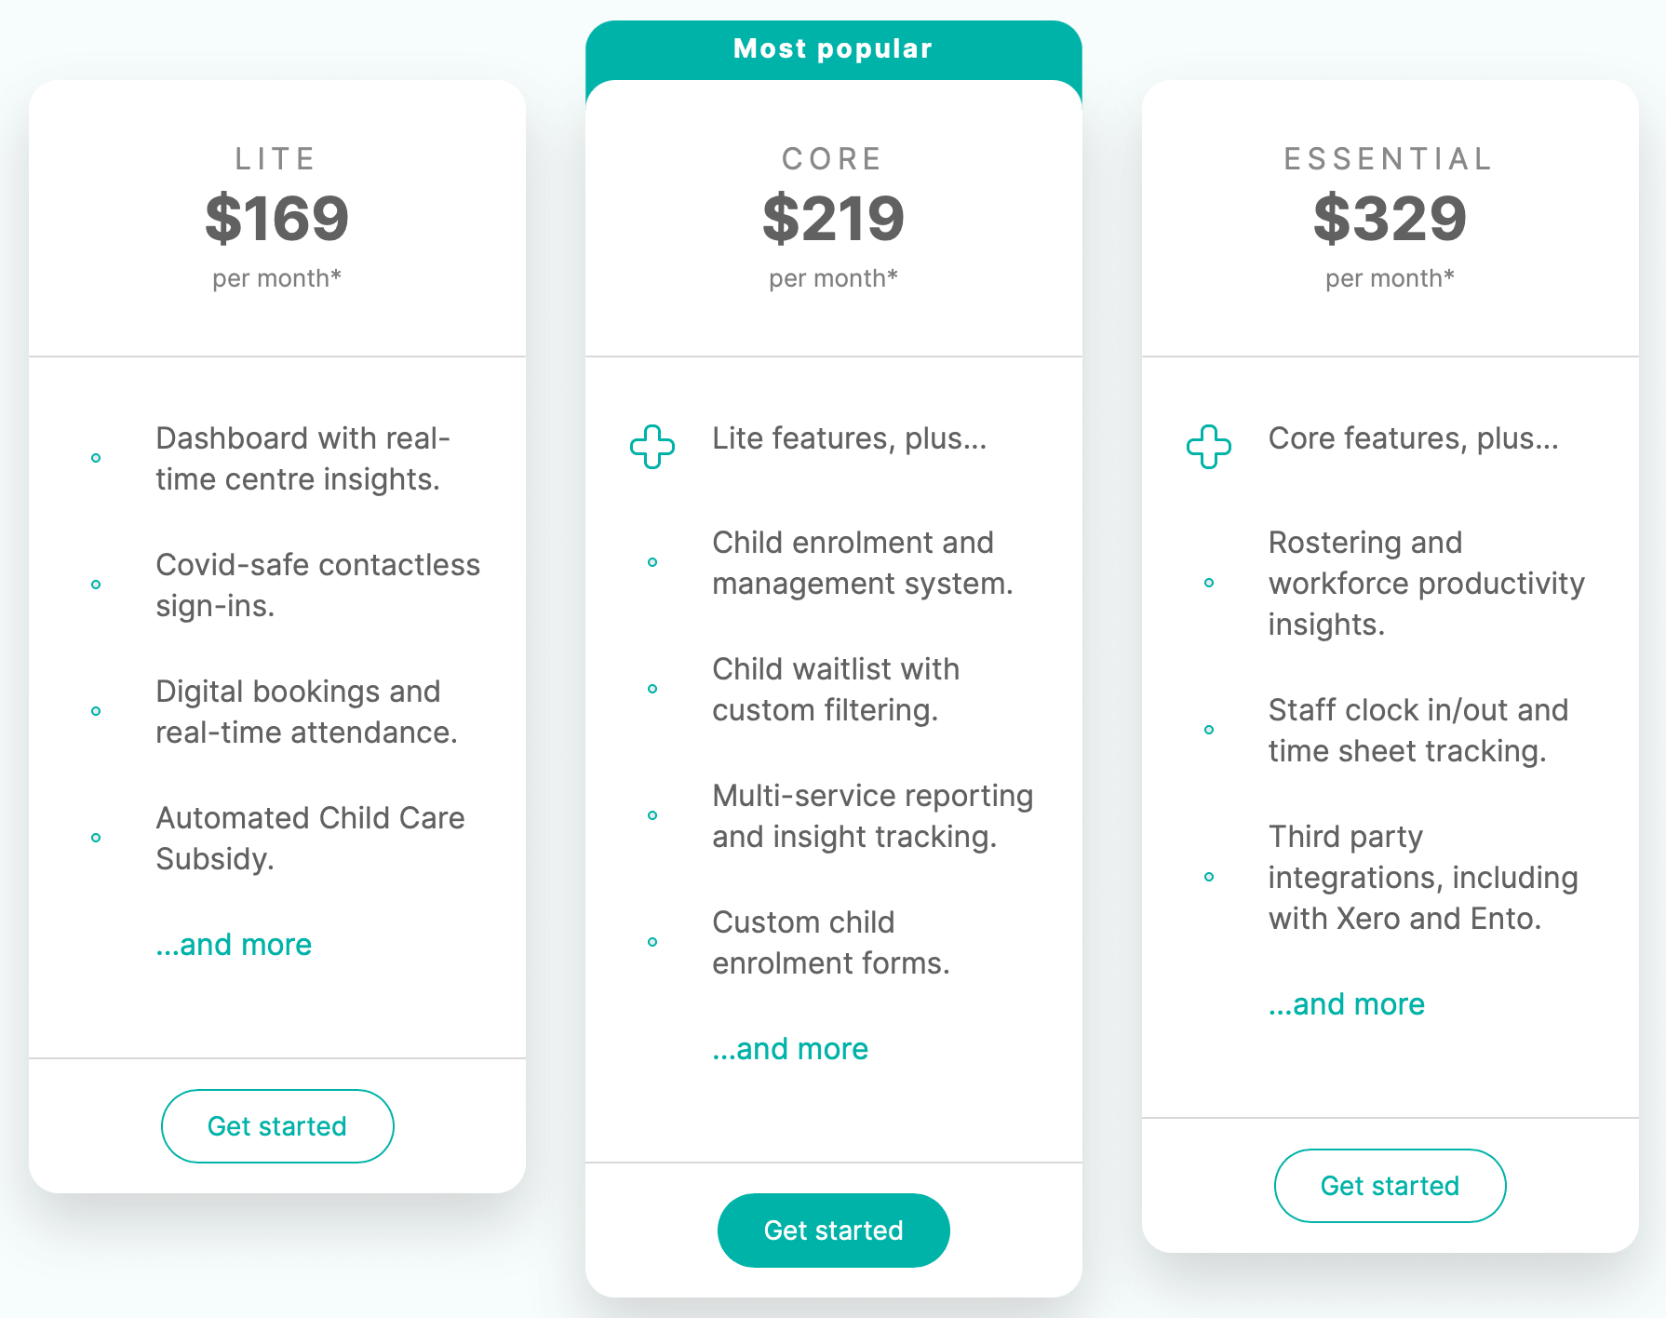The width and height of the screenshot is (1666, 1318).
Task: Select the bullet next to Child waitlist feature
Action: coord(652,689)
